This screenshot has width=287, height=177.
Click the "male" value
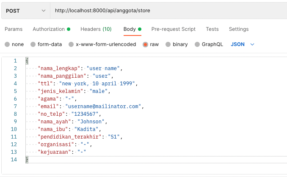99,91
